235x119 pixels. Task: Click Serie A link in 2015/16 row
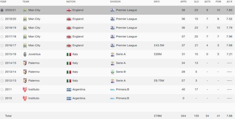[121, 54]
